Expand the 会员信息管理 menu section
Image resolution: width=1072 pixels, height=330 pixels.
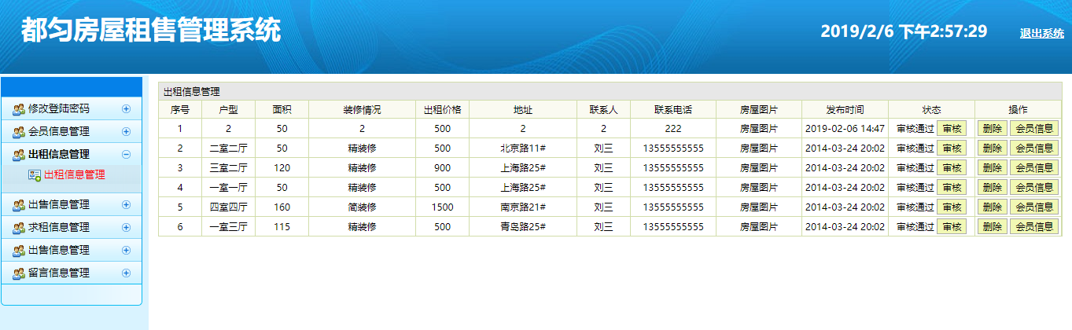click(126, 131)
